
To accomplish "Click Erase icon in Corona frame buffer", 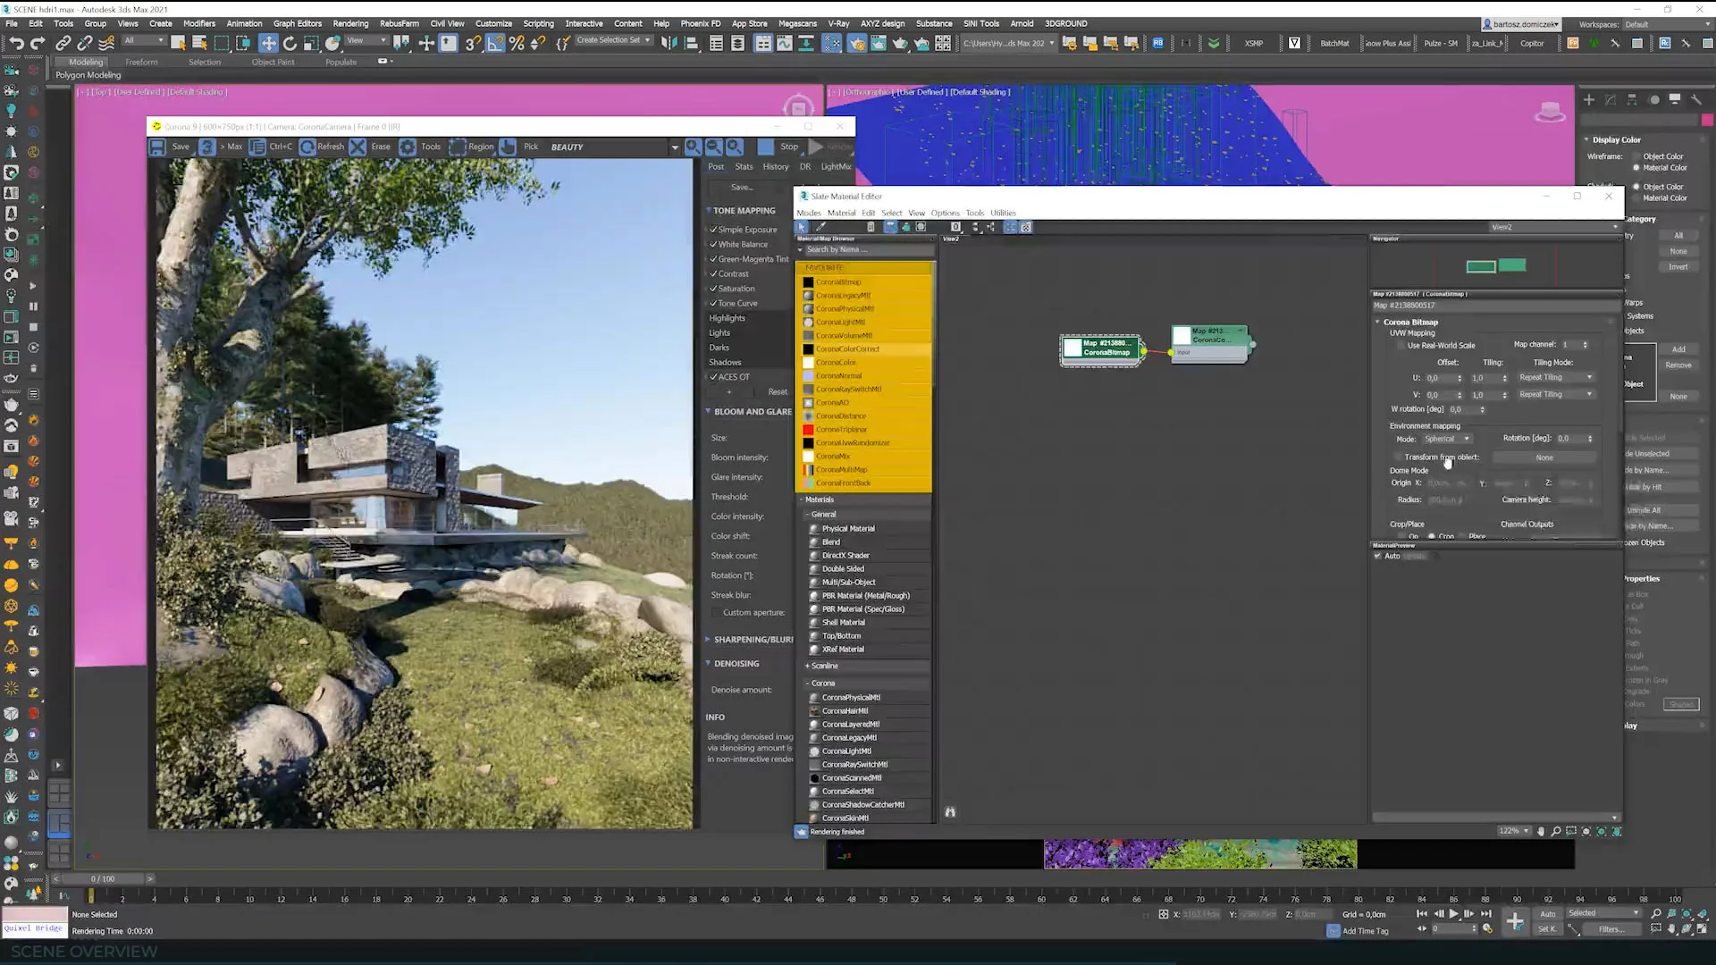I will click(357, 147).
